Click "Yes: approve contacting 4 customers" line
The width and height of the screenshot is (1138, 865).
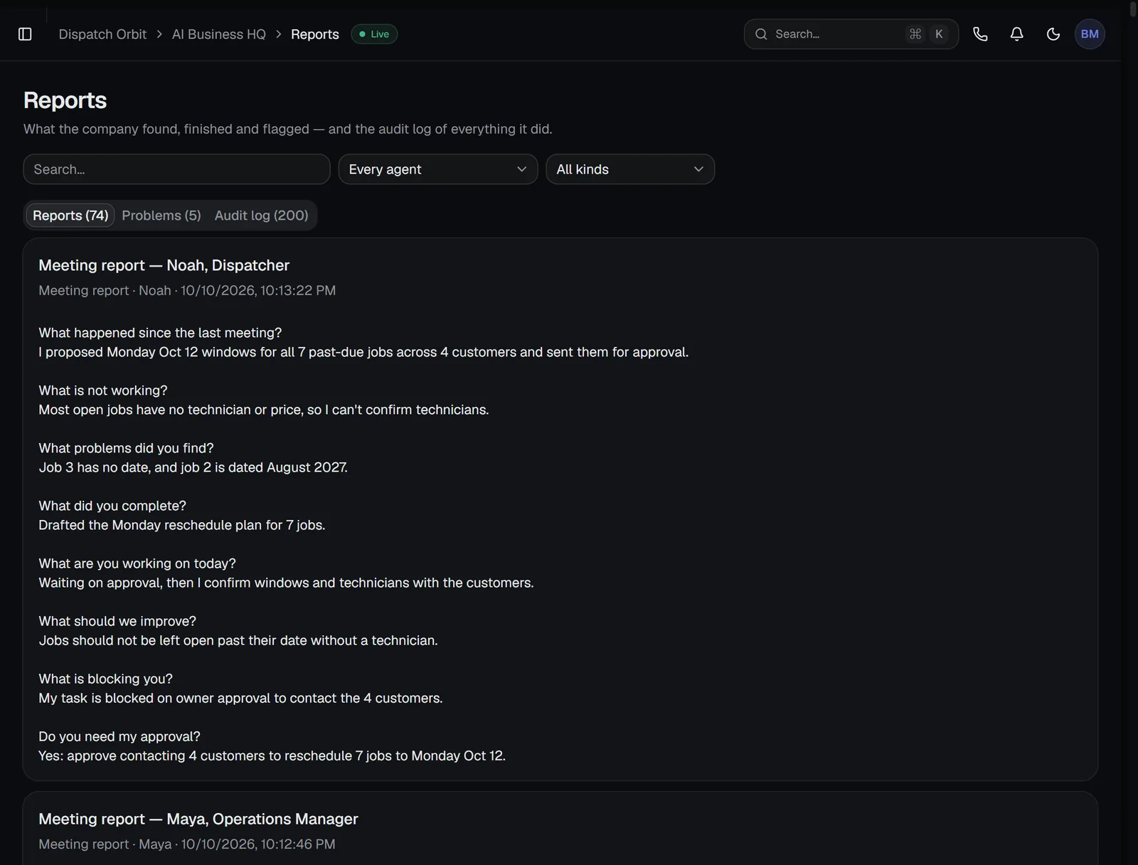coord(272,755)
